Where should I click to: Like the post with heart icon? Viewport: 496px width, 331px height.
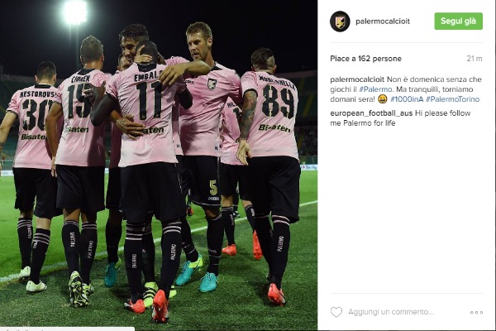336,312
